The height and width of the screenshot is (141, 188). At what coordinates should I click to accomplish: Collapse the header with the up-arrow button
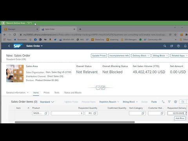point(98,88)
